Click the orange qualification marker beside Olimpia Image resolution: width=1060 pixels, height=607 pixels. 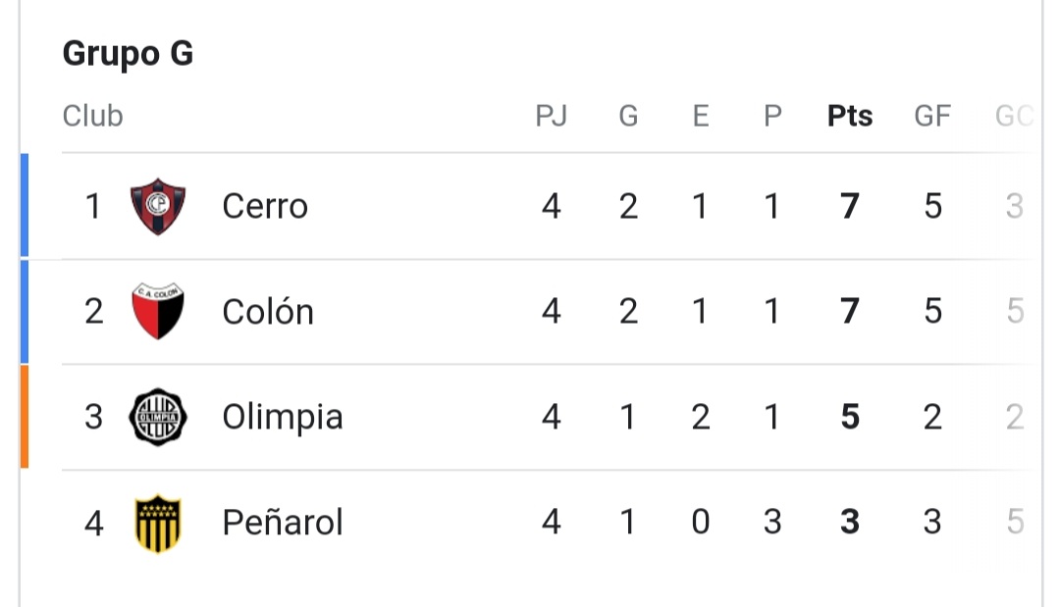(25, 417)
